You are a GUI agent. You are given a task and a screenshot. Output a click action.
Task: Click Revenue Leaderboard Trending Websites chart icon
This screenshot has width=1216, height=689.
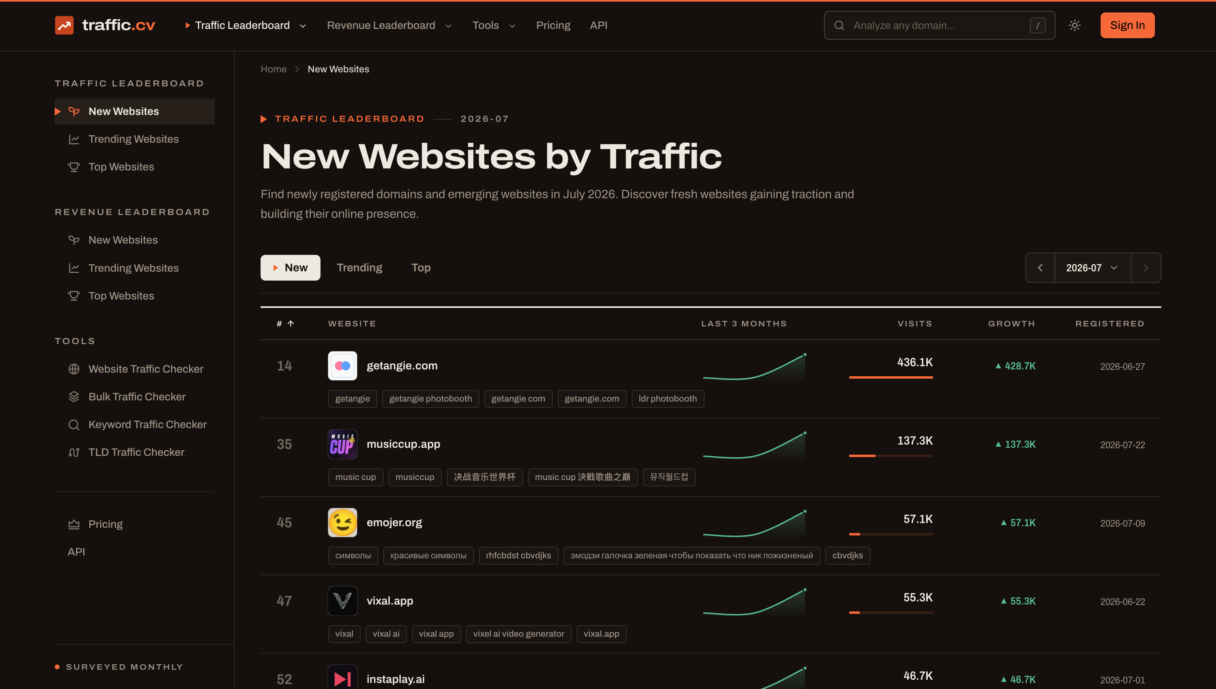(74, 268)
